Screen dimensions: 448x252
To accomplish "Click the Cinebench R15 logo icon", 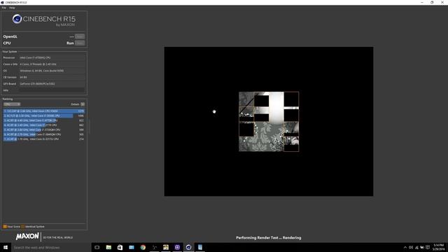I will click(x=17, y=19).
